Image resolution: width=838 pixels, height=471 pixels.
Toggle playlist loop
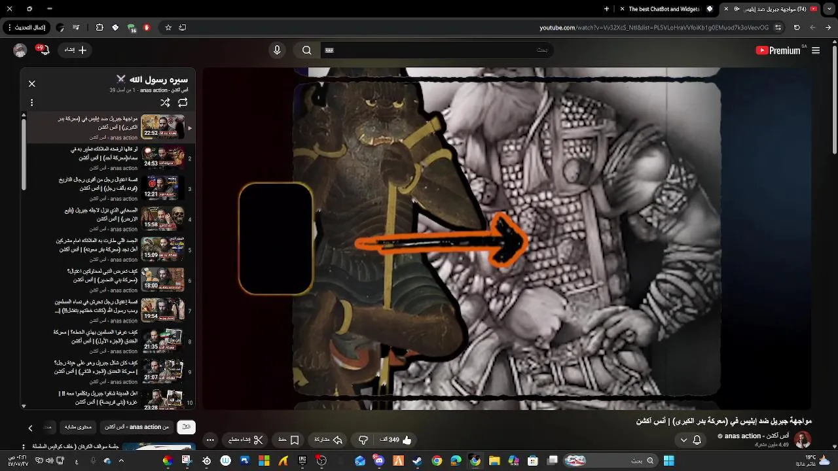[x=183, y=103]
